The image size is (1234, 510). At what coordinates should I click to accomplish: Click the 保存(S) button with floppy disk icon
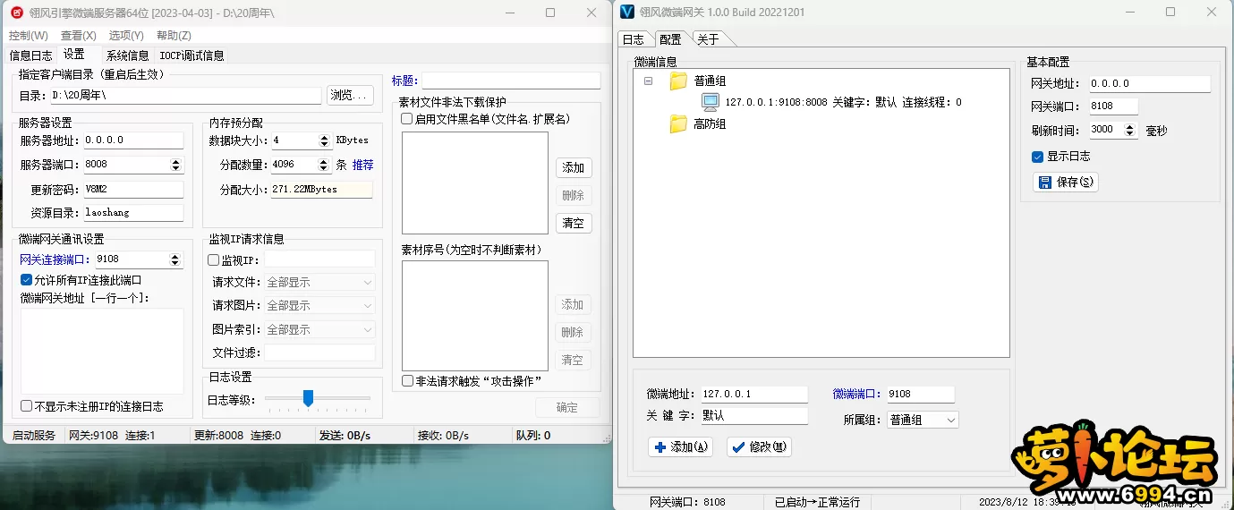(x=1065, y=182)
